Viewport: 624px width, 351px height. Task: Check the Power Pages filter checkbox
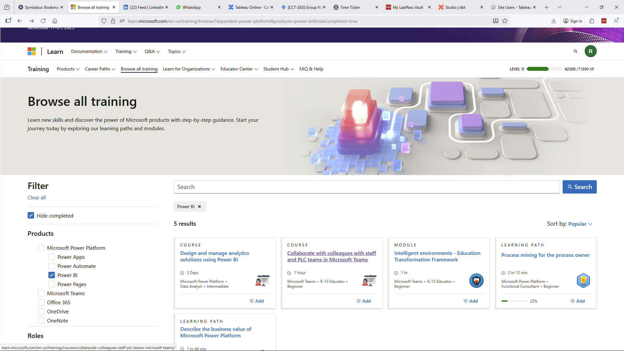(x=52, y=284)
